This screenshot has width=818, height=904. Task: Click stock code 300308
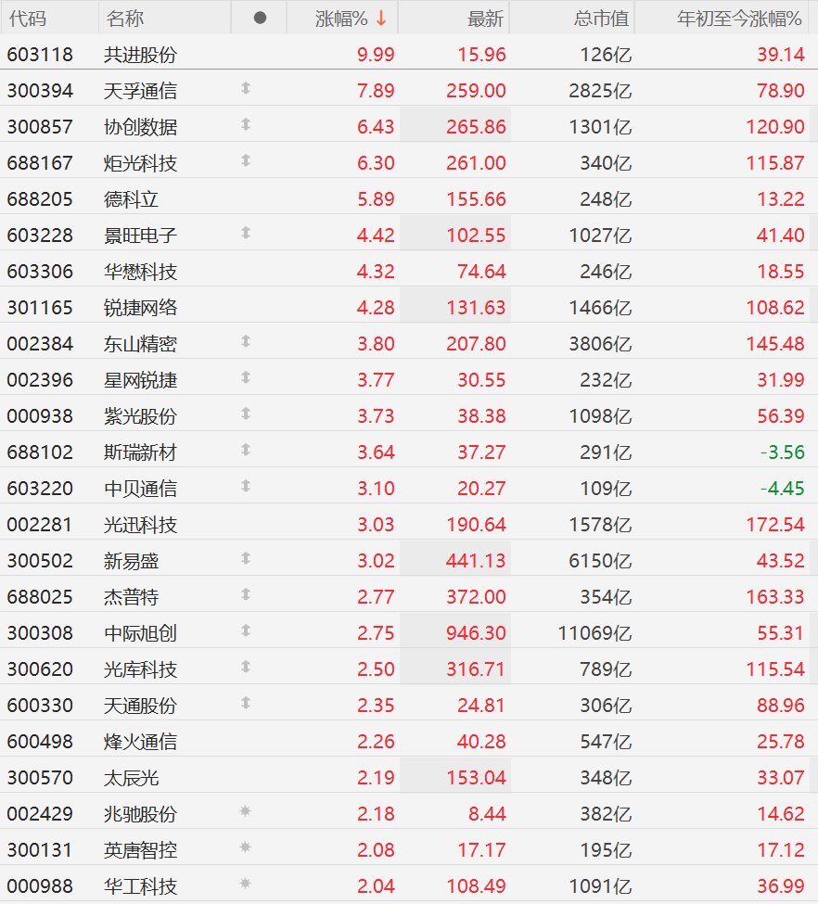pyautogui.click(x=40, y=633)
